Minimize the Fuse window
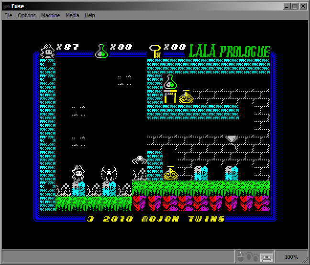Image resolution: width=310 pixels, height=265 pixels. click(x=287, y=6)
